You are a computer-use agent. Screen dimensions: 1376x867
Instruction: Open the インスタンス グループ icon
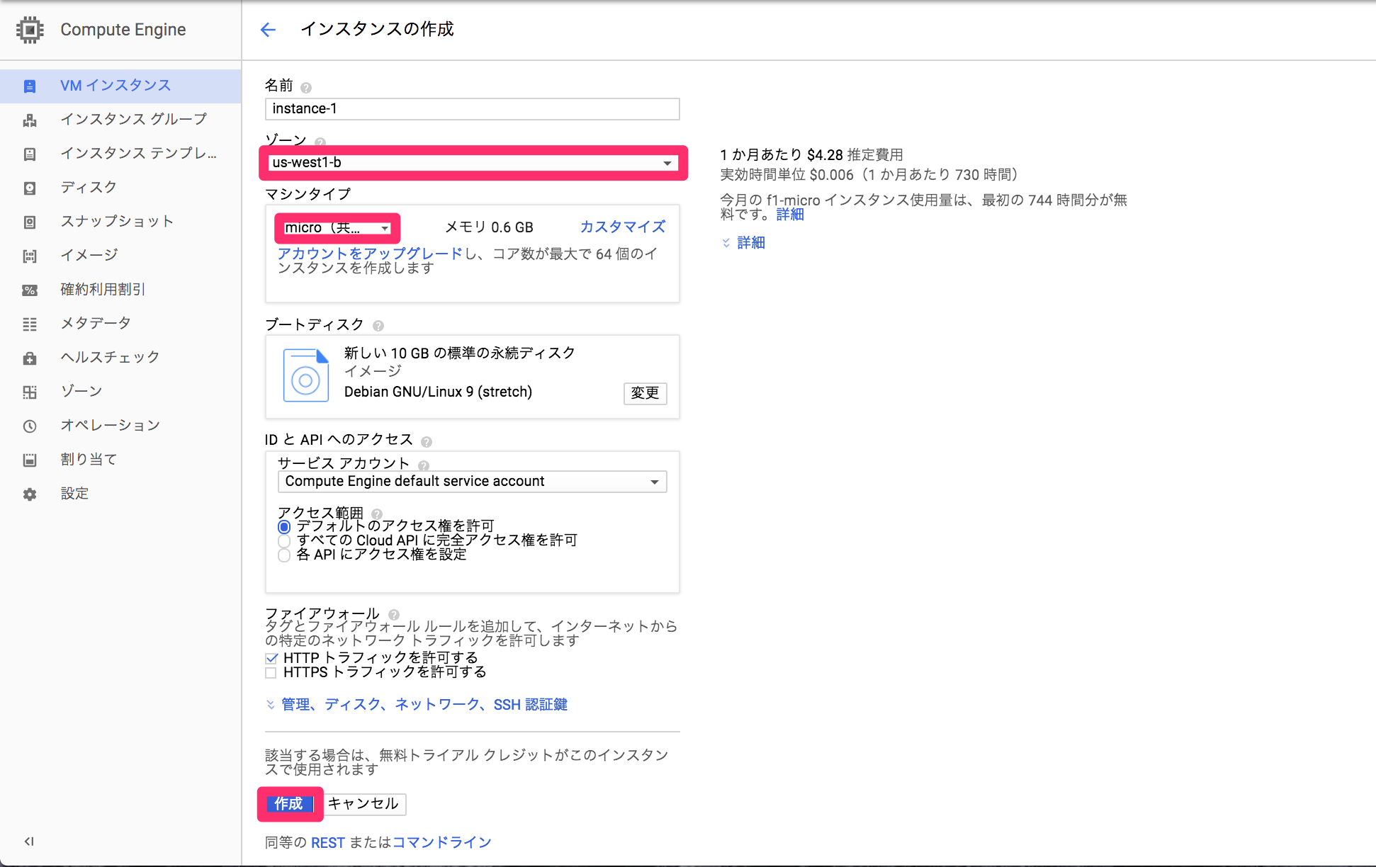(30, 120)
